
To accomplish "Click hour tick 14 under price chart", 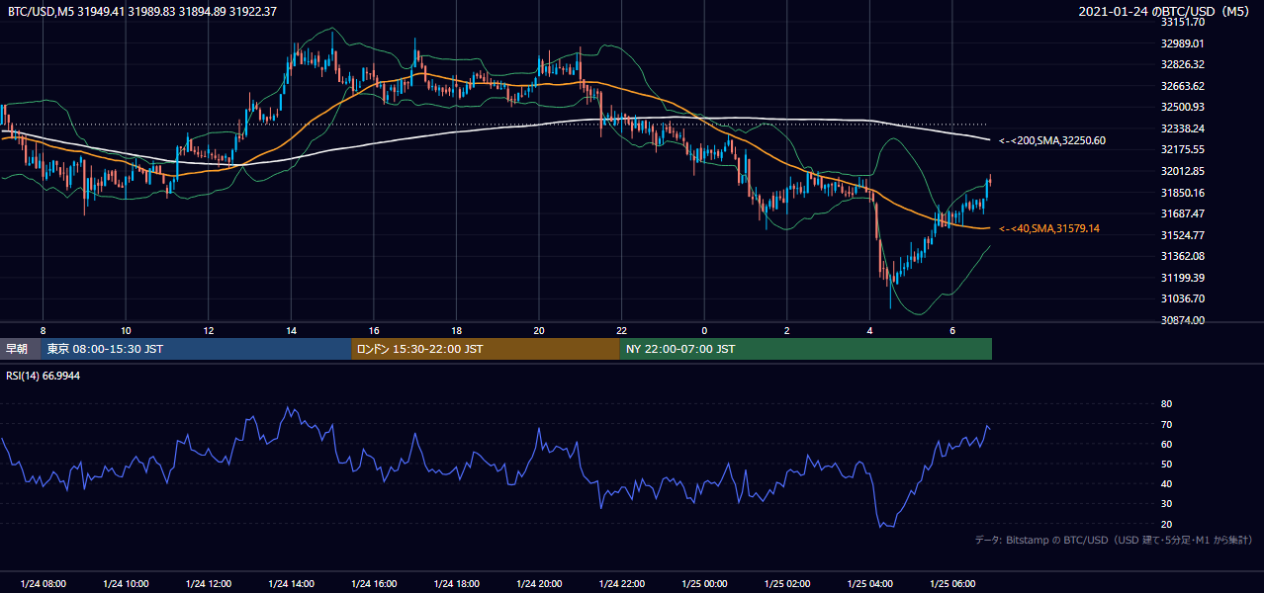I will click(291, 330).
